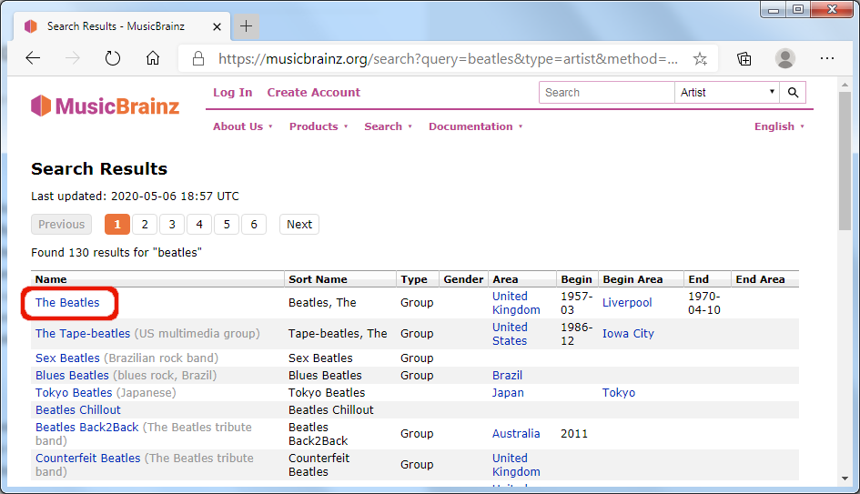Screen dimensions: 860x494
Task: Click the Create Account link
Action: 314,92
